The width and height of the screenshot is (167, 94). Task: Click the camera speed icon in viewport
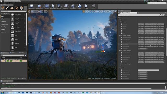(112, 11)
